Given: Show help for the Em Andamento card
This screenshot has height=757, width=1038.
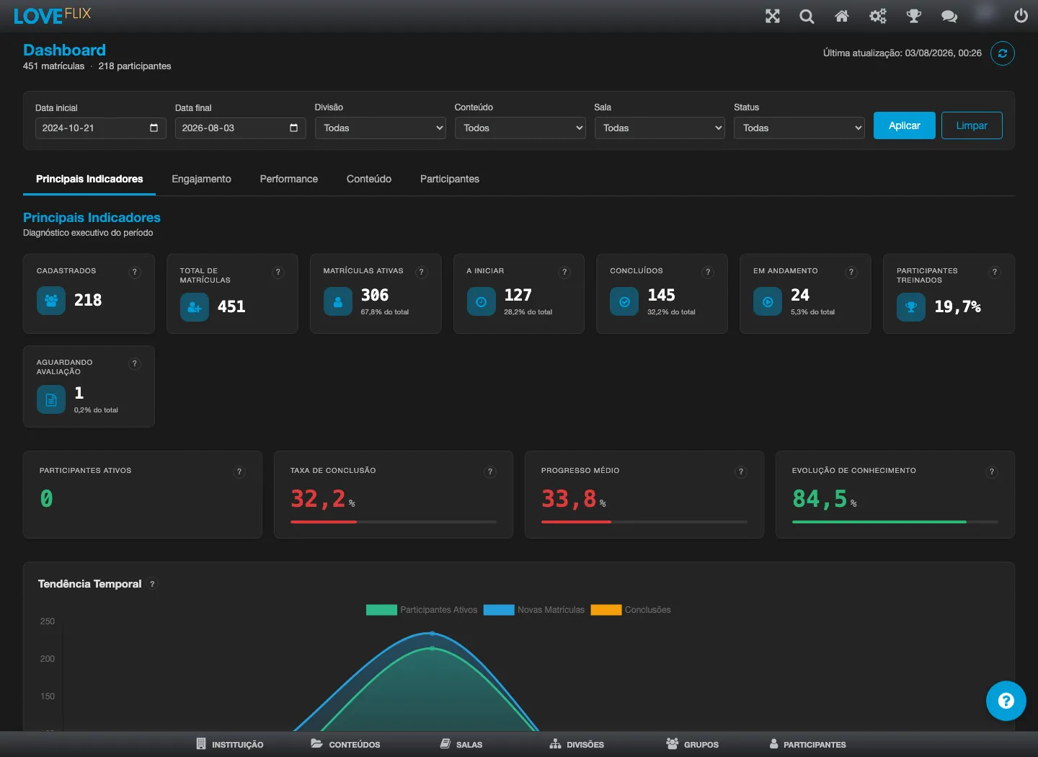Looking at the screenshot, I should tap(851, 273).
